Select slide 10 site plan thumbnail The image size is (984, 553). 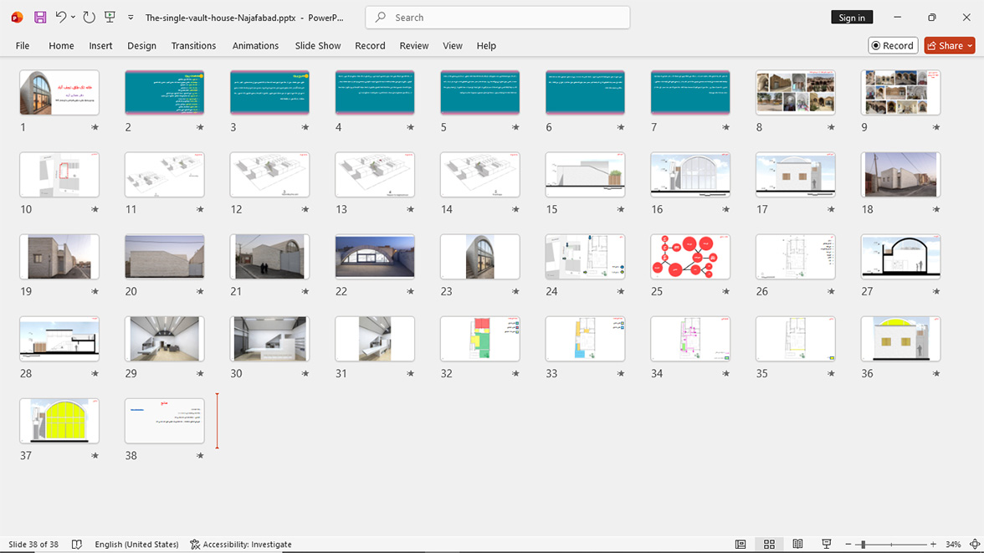point(59,175)
